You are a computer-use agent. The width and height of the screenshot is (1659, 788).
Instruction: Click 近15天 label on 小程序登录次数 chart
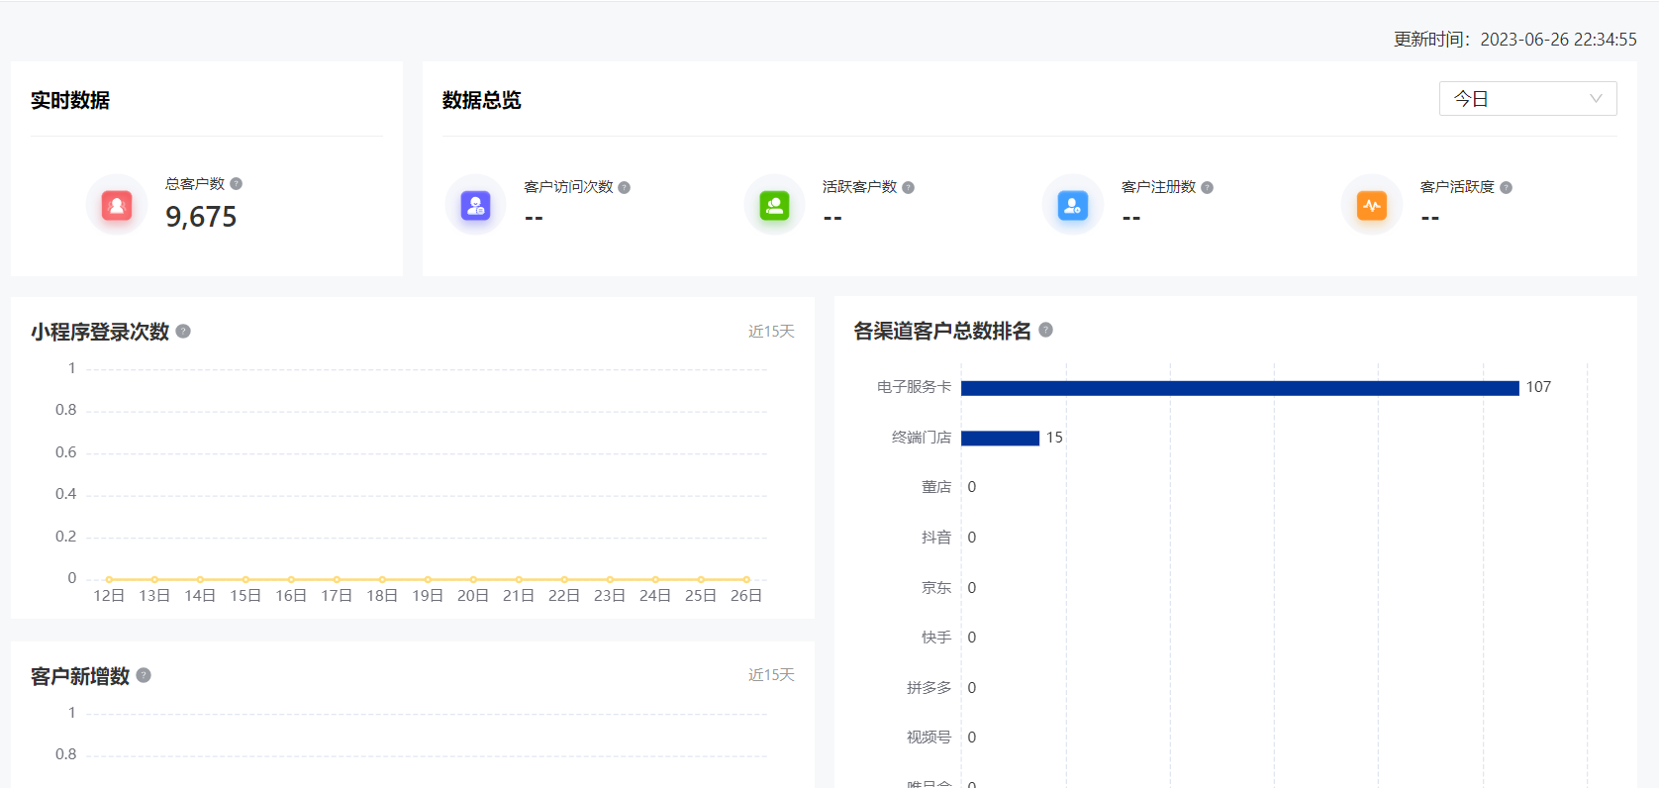(771, 332)
